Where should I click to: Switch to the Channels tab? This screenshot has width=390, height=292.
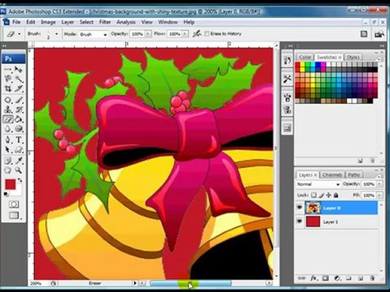(x=332, y=175)
